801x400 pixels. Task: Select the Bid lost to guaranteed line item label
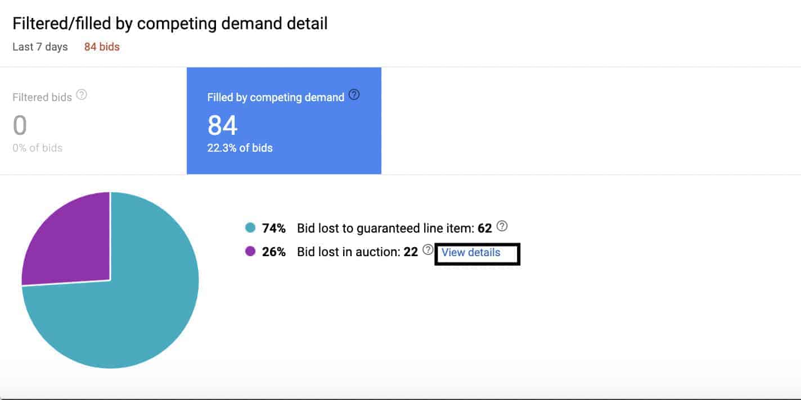pos(386,228)
